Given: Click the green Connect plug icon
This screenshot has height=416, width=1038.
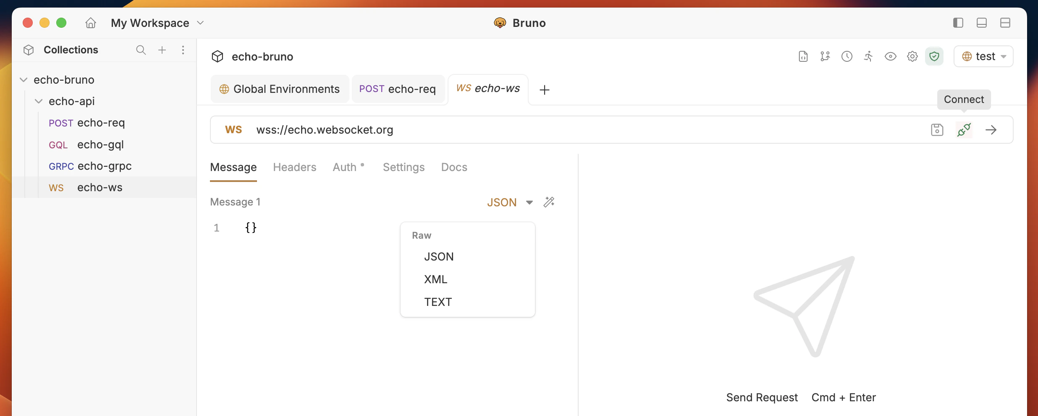Looking at the screenshot, I should [x=964, y=129].
